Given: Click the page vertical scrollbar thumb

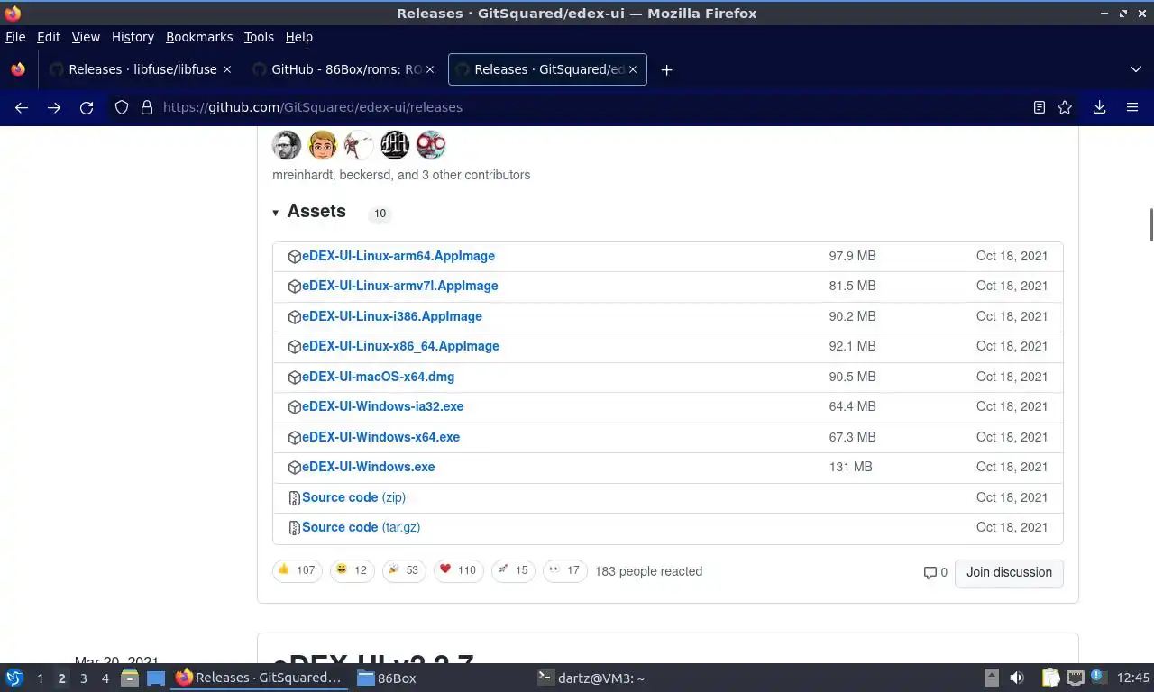Looking at the screenshot, I should (x=1150, y=224).
